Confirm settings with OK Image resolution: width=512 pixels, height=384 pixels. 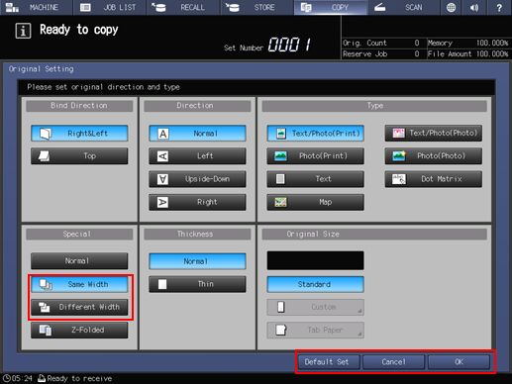[x=459, y=362]
